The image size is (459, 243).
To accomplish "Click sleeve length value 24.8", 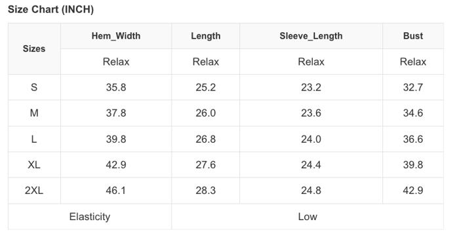I will (x=311, y=191).
